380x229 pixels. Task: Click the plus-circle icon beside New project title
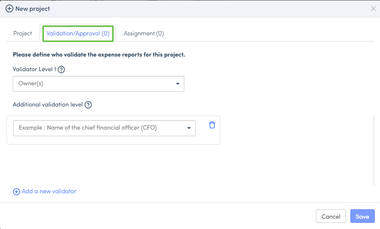[x=9, y=8]
